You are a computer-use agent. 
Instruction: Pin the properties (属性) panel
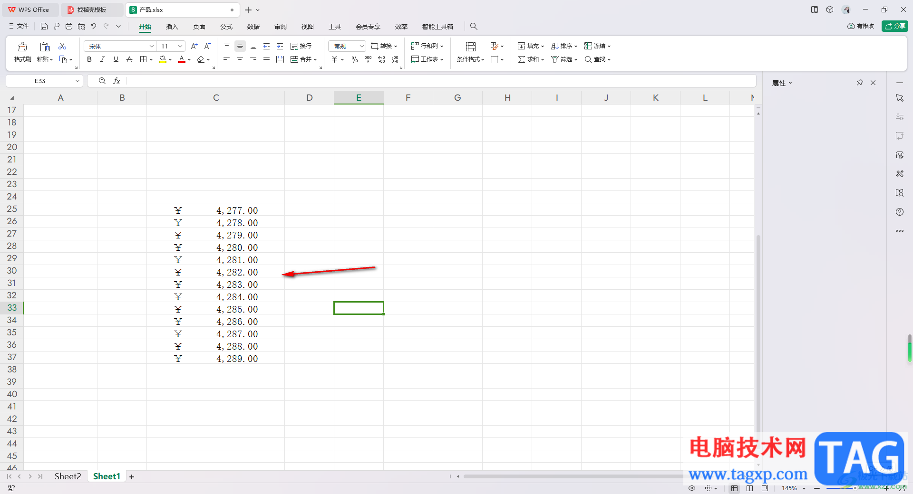tap(860, 83)
